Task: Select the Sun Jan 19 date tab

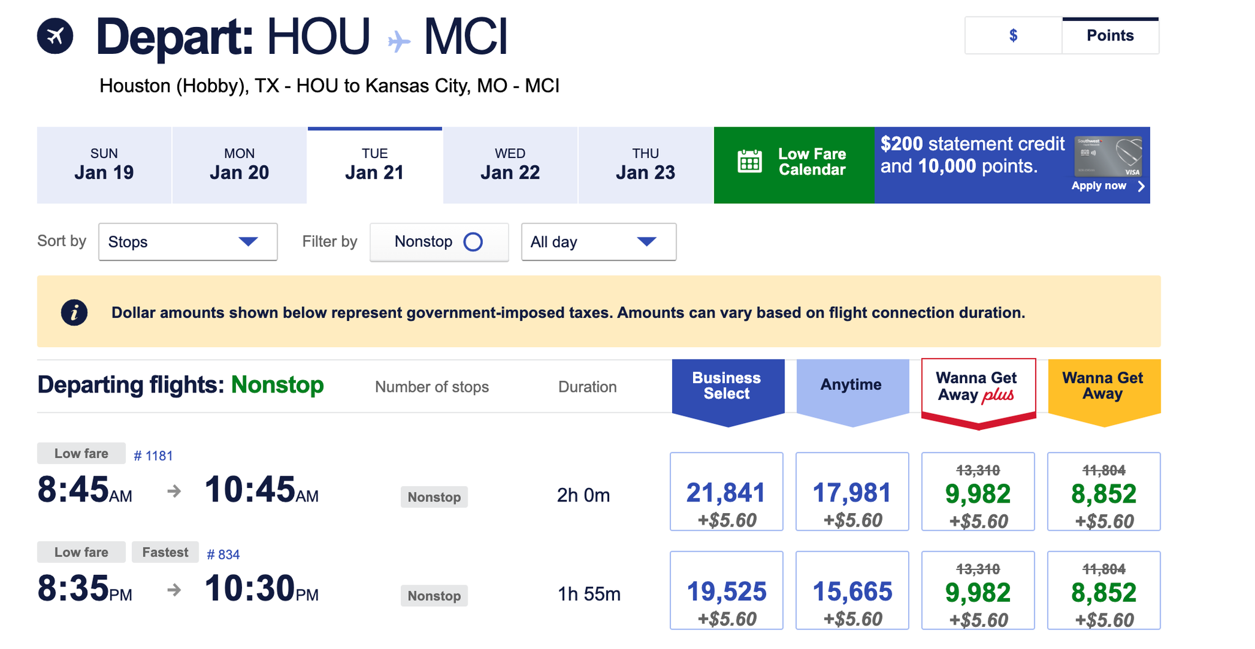Action: coord(104,164)
